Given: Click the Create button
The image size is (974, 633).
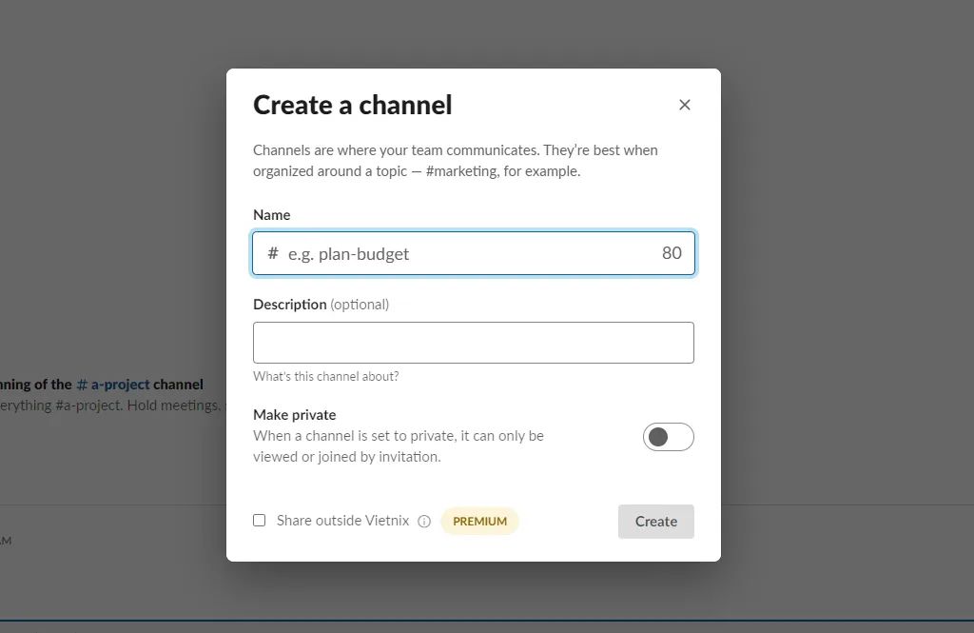Looking at the screenshot, I should pyautogui.click(x=655, y=521).
